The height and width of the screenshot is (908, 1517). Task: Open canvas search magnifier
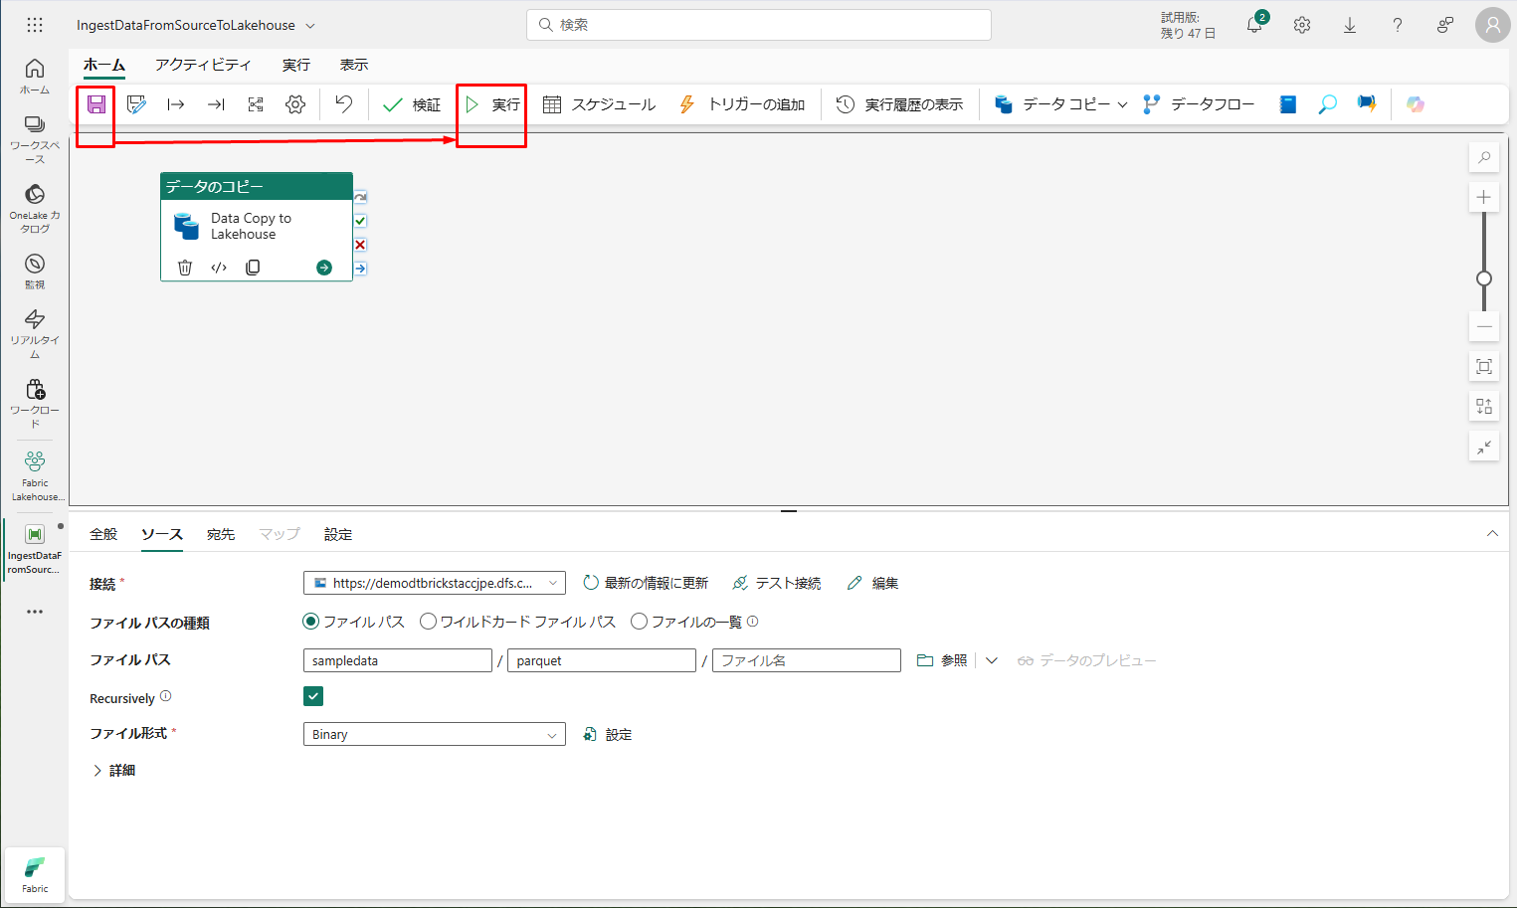pos(1484,158)
